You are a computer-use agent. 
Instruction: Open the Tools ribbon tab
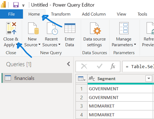click(x=142, y=14)
